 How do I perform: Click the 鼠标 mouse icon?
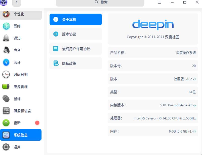coord(6,99)
